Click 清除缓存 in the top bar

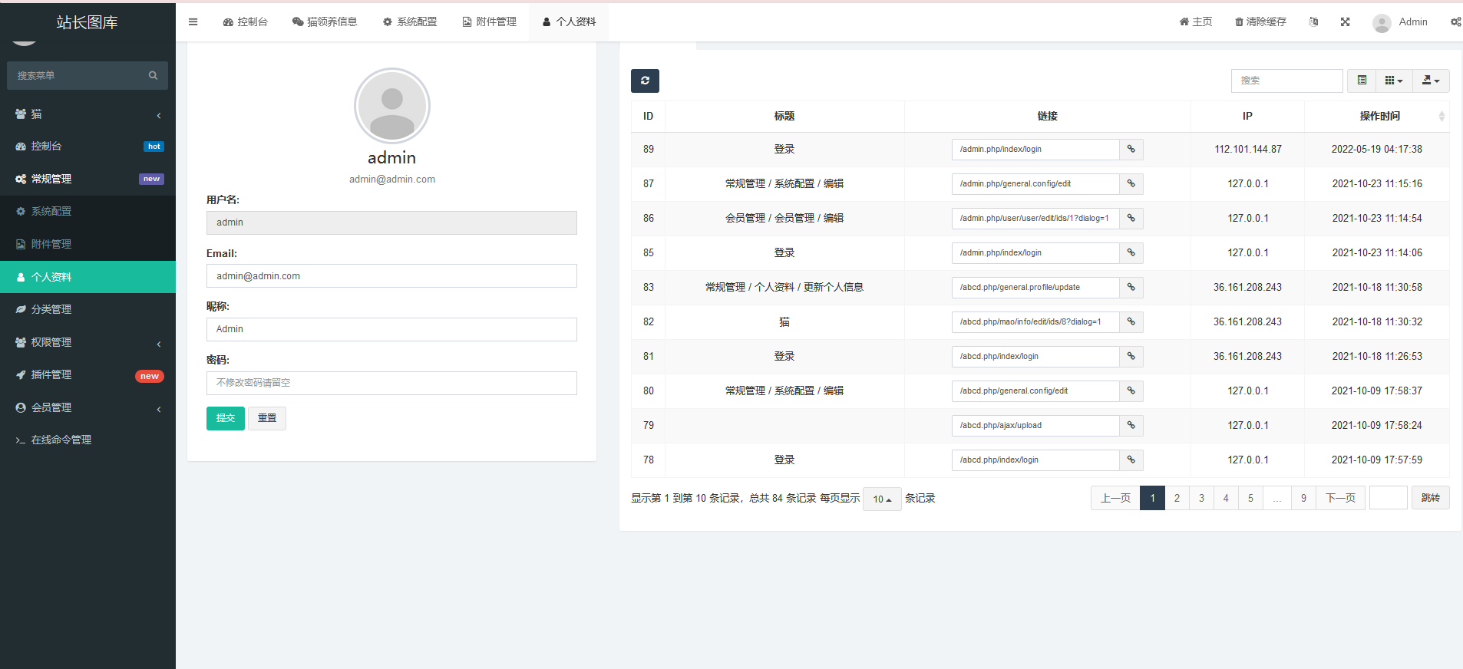tap(1260, 22)
